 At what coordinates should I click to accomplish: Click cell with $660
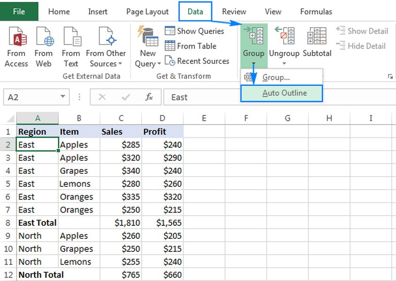pos(162,275)
